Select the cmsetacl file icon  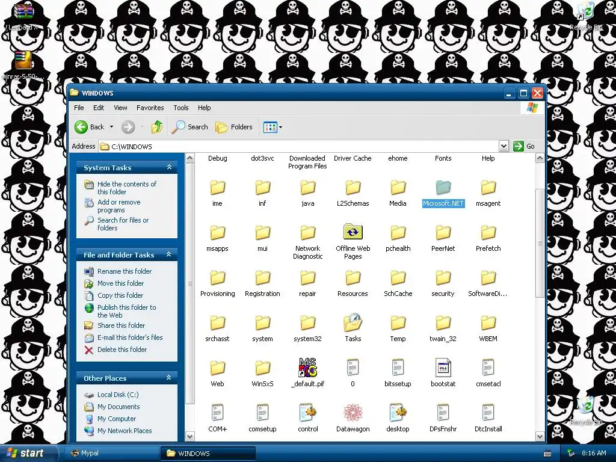tap(488, 368)
